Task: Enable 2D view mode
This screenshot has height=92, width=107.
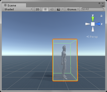Action: pyautogui.click(x=37, y=9)
